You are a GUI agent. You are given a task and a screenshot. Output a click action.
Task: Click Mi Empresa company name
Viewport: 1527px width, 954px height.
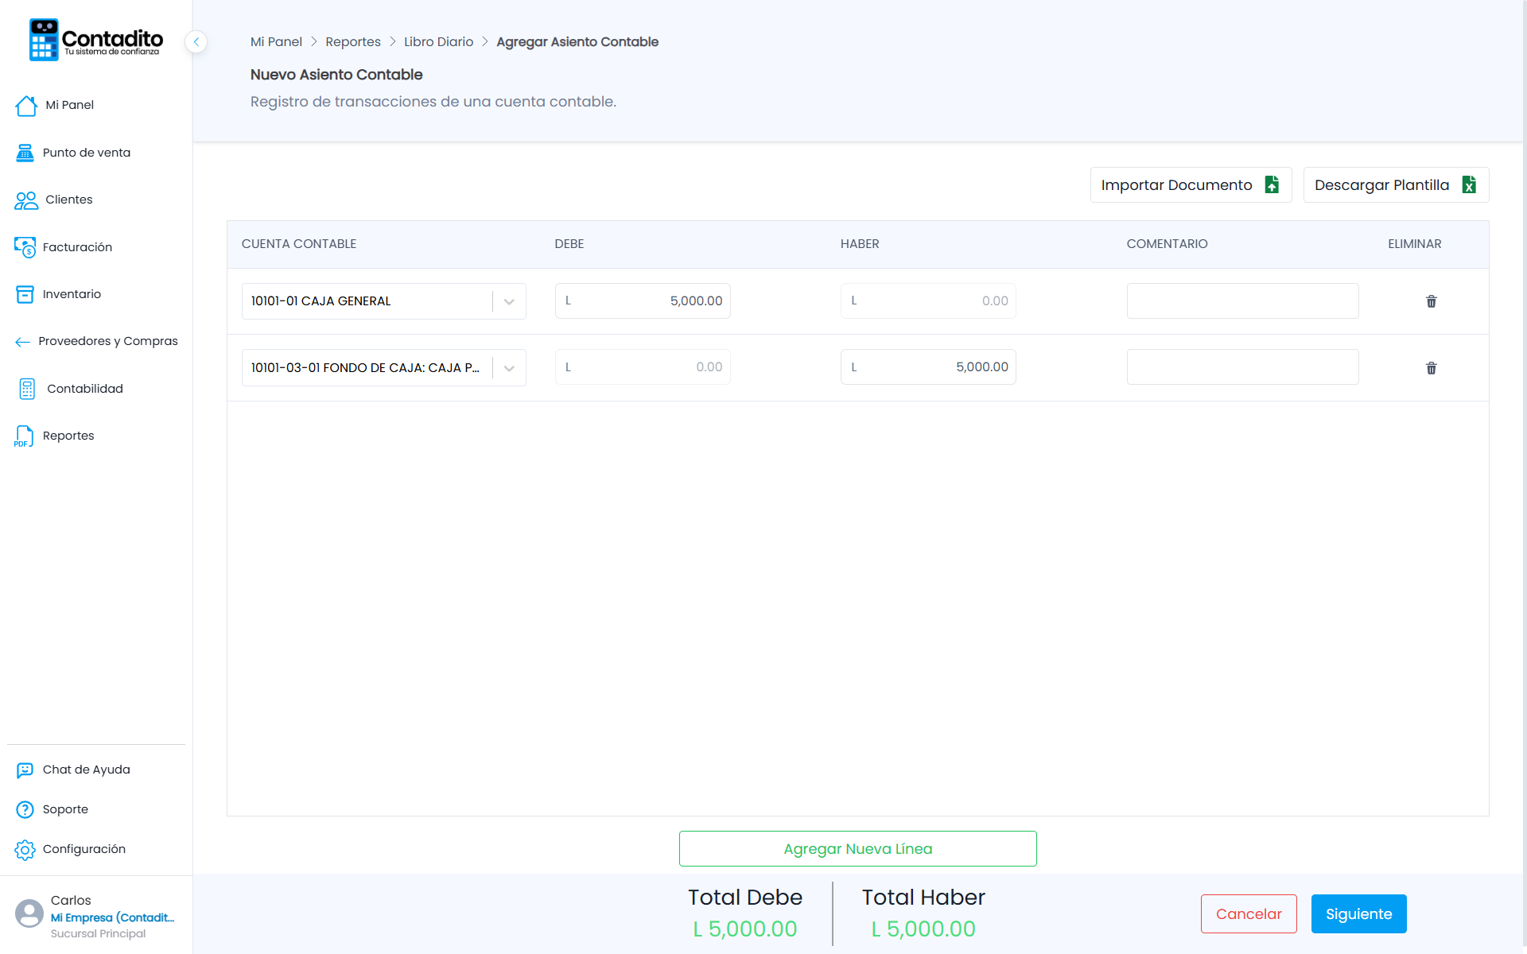[112, 917]
